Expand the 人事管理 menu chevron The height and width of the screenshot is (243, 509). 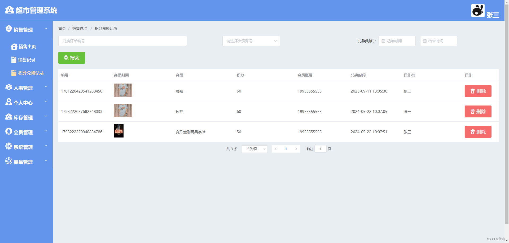pyautogui.click(x=46, y=86)
